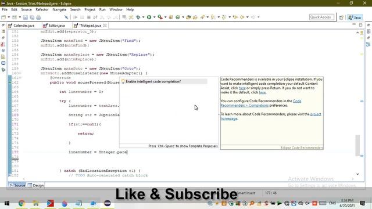The width and height of the screenshot is (372, 209).
Task: Open the Run dropdown arrow
Action: [x=154, y=17]
